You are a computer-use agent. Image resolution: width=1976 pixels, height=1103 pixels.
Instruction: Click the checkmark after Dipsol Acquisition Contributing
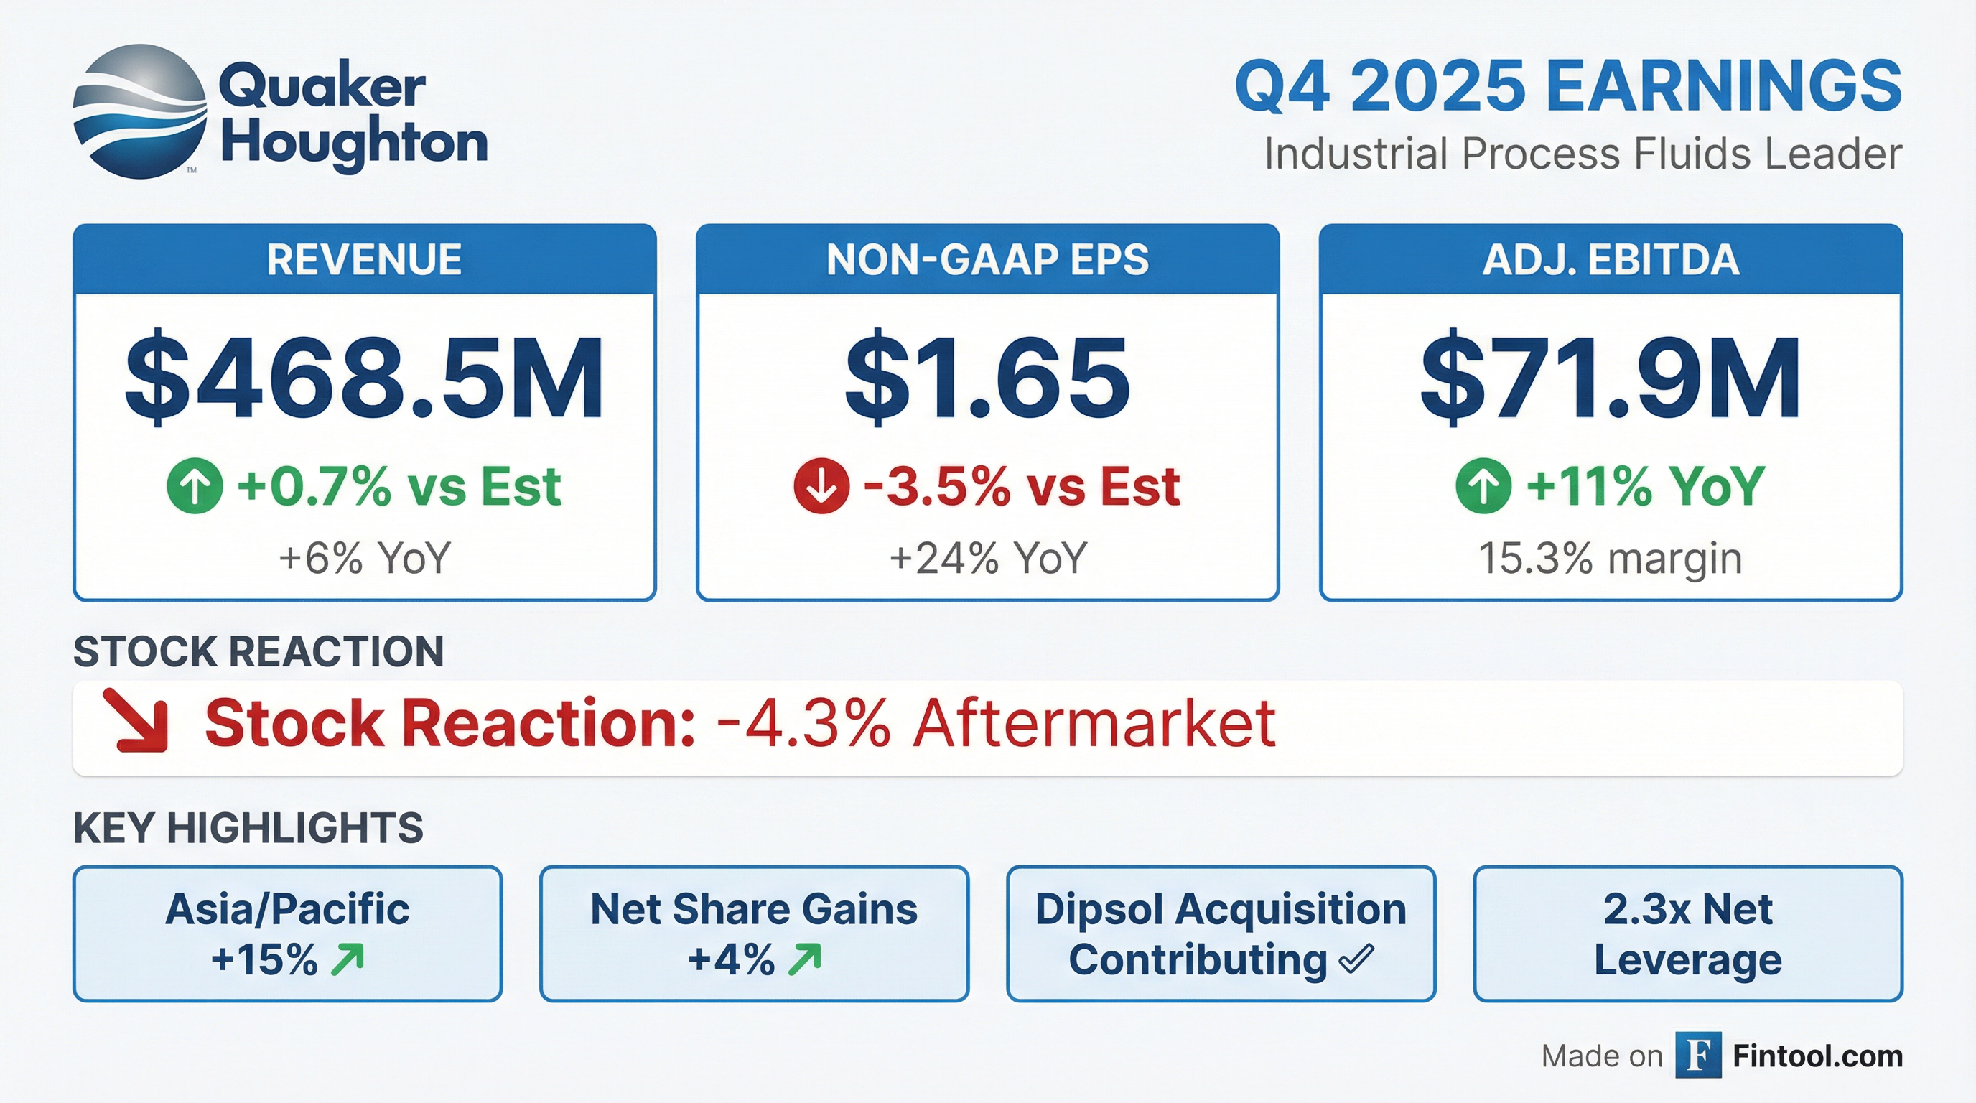1356,959
